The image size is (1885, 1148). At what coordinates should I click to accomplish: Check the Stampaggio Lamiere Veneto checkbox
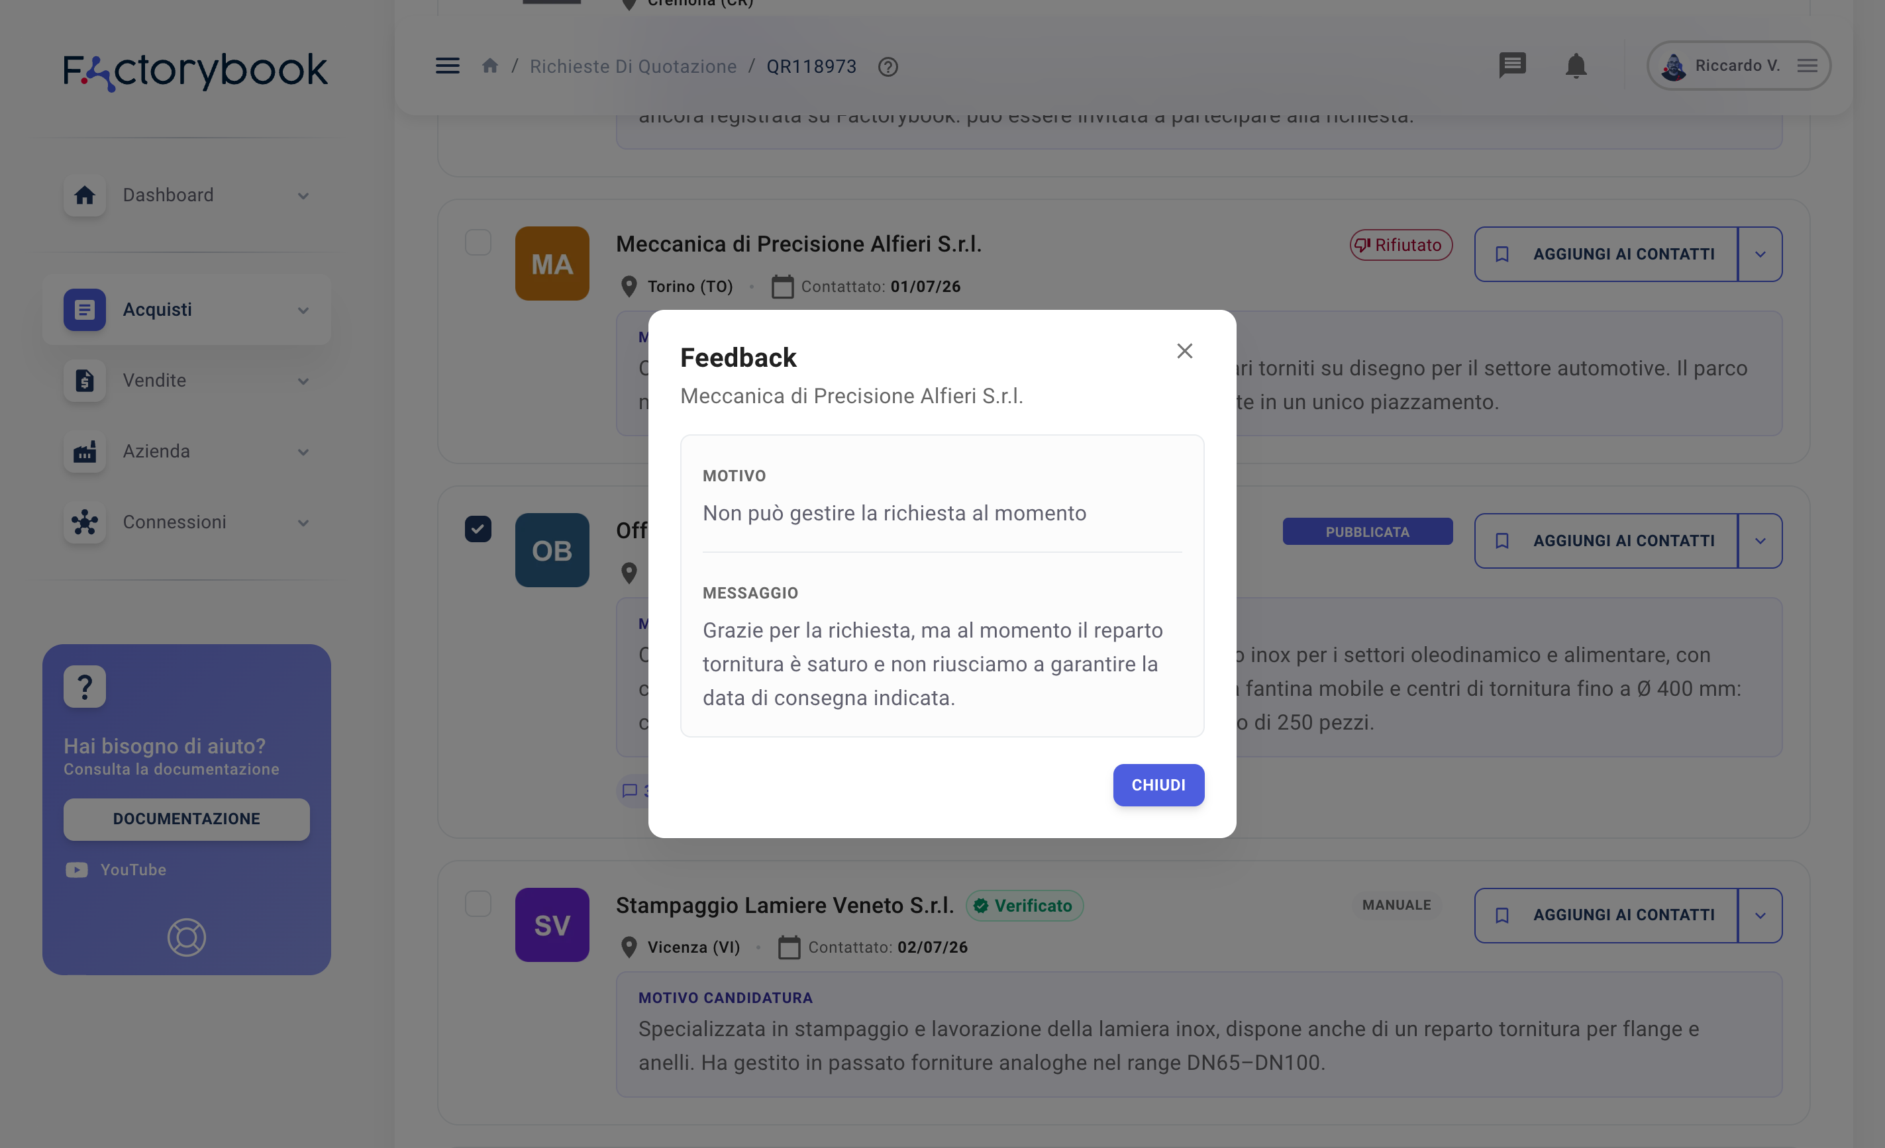click(478, 903)
